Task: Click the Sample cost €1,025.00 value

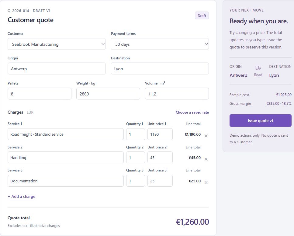Action: [x=284, y=95]
